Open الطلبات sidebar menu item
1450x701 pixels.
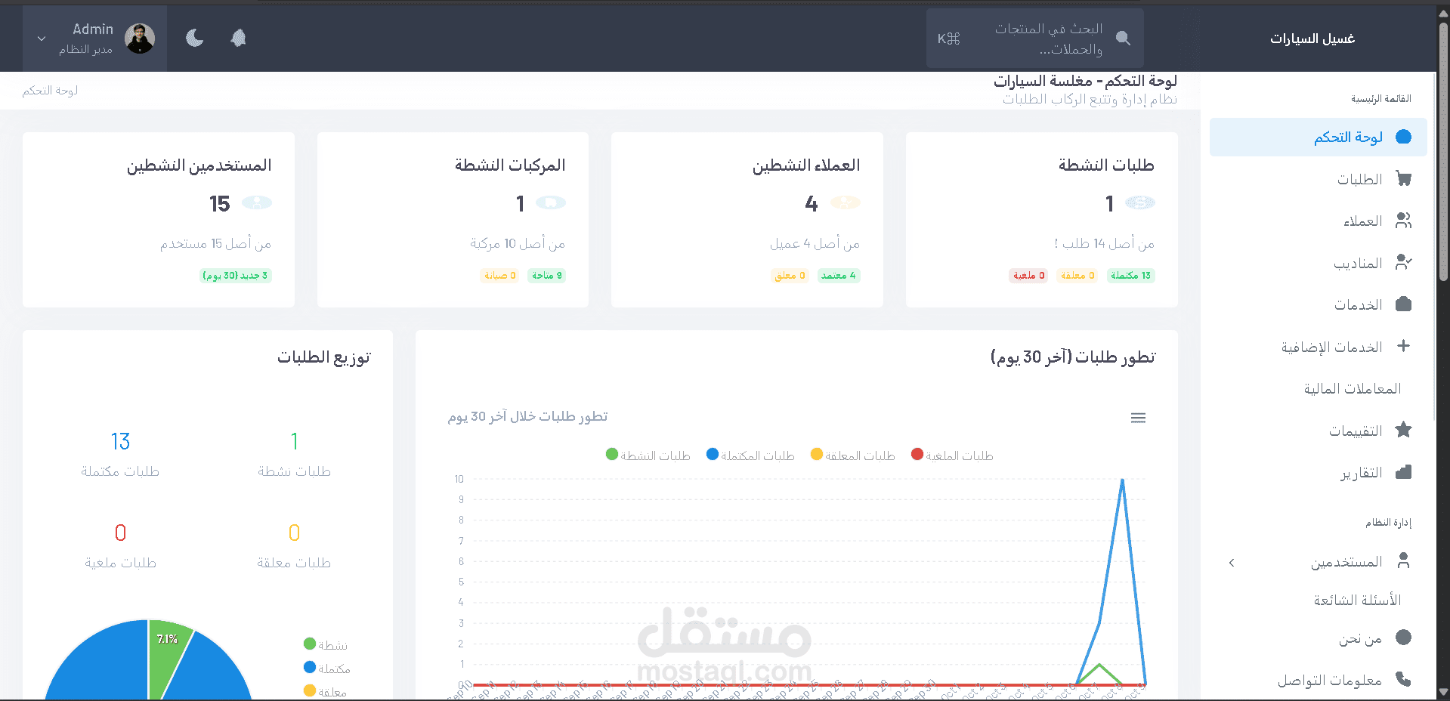point(1319,179)
